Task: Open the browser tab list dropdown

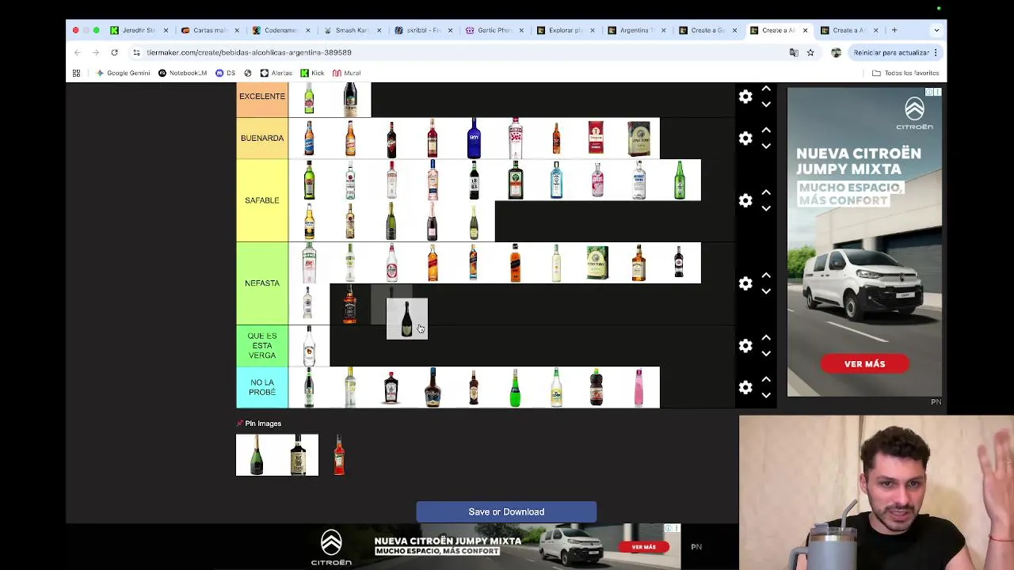Action: click(x=936, y=30)
